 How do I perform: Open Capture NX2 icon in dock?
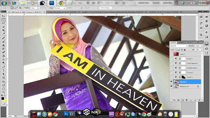pos(96,112)
